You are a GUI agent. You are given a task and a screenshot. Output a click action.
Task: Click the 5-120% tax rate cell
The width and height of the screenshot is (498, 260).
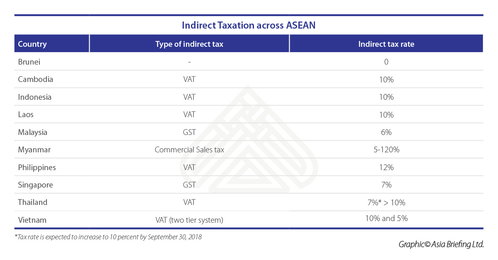tap(386, 150)
